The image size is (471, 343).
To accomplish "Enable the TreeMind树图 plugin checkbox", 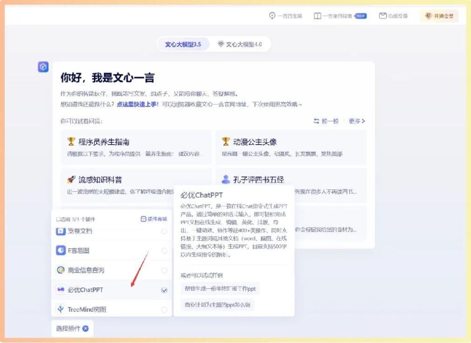I will (164, 310).
